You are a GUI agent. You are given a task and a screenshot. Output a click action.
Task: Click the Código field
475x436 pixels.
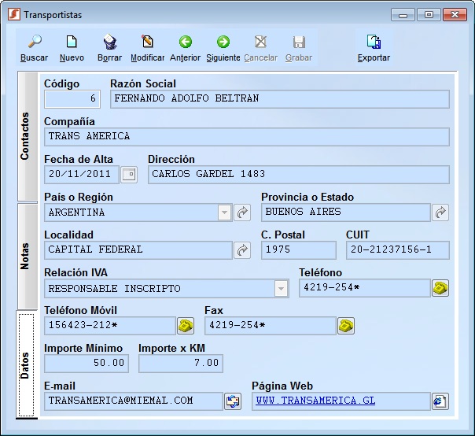coord(72,99)
